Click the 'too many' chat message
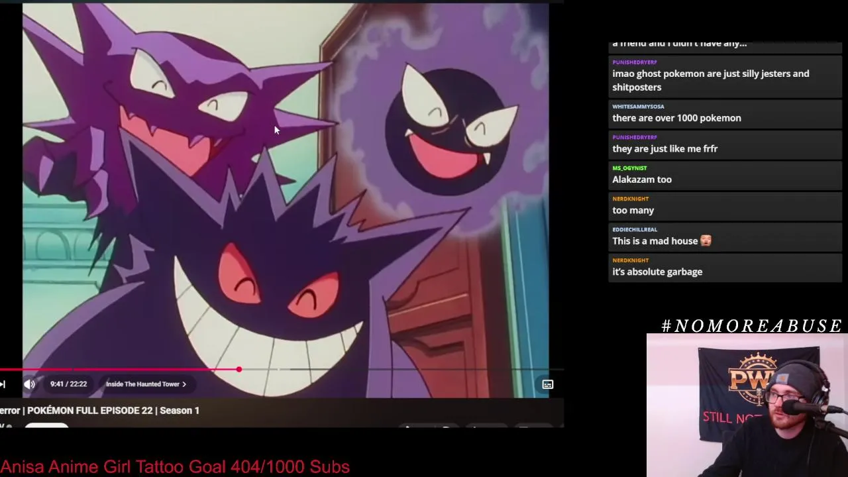The width and height of the screenshot is (848, 477). pyautogui.click(x=633, y=211)
